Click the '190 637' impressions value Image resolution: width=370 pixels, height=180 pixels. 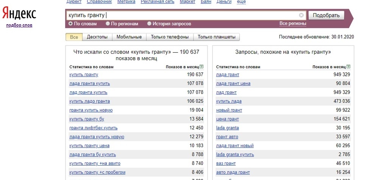point(195,75)
